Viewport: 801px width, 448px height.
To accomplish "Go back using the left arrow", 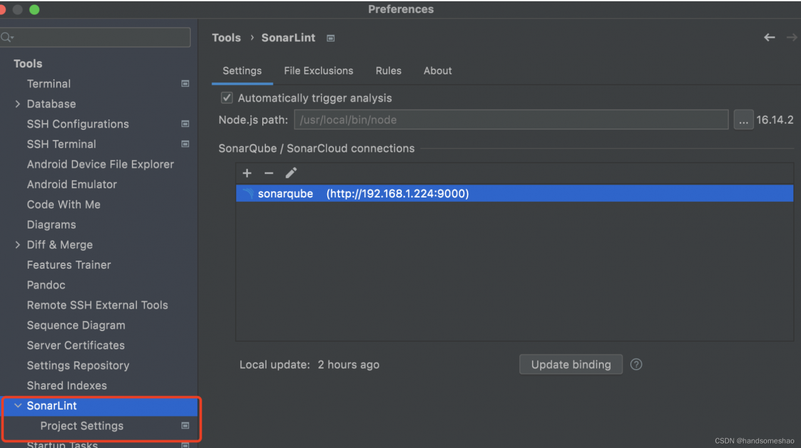I will coord(770,37).
